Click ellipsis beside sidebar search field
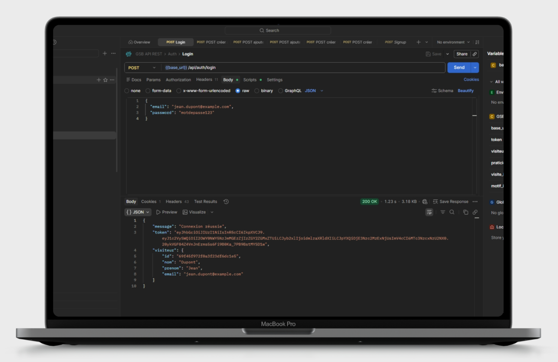 tap(113, 53)
